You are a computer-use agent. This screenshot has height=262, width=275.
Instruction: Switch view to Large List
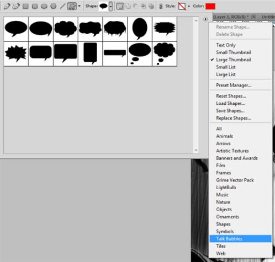click(226, 74)
